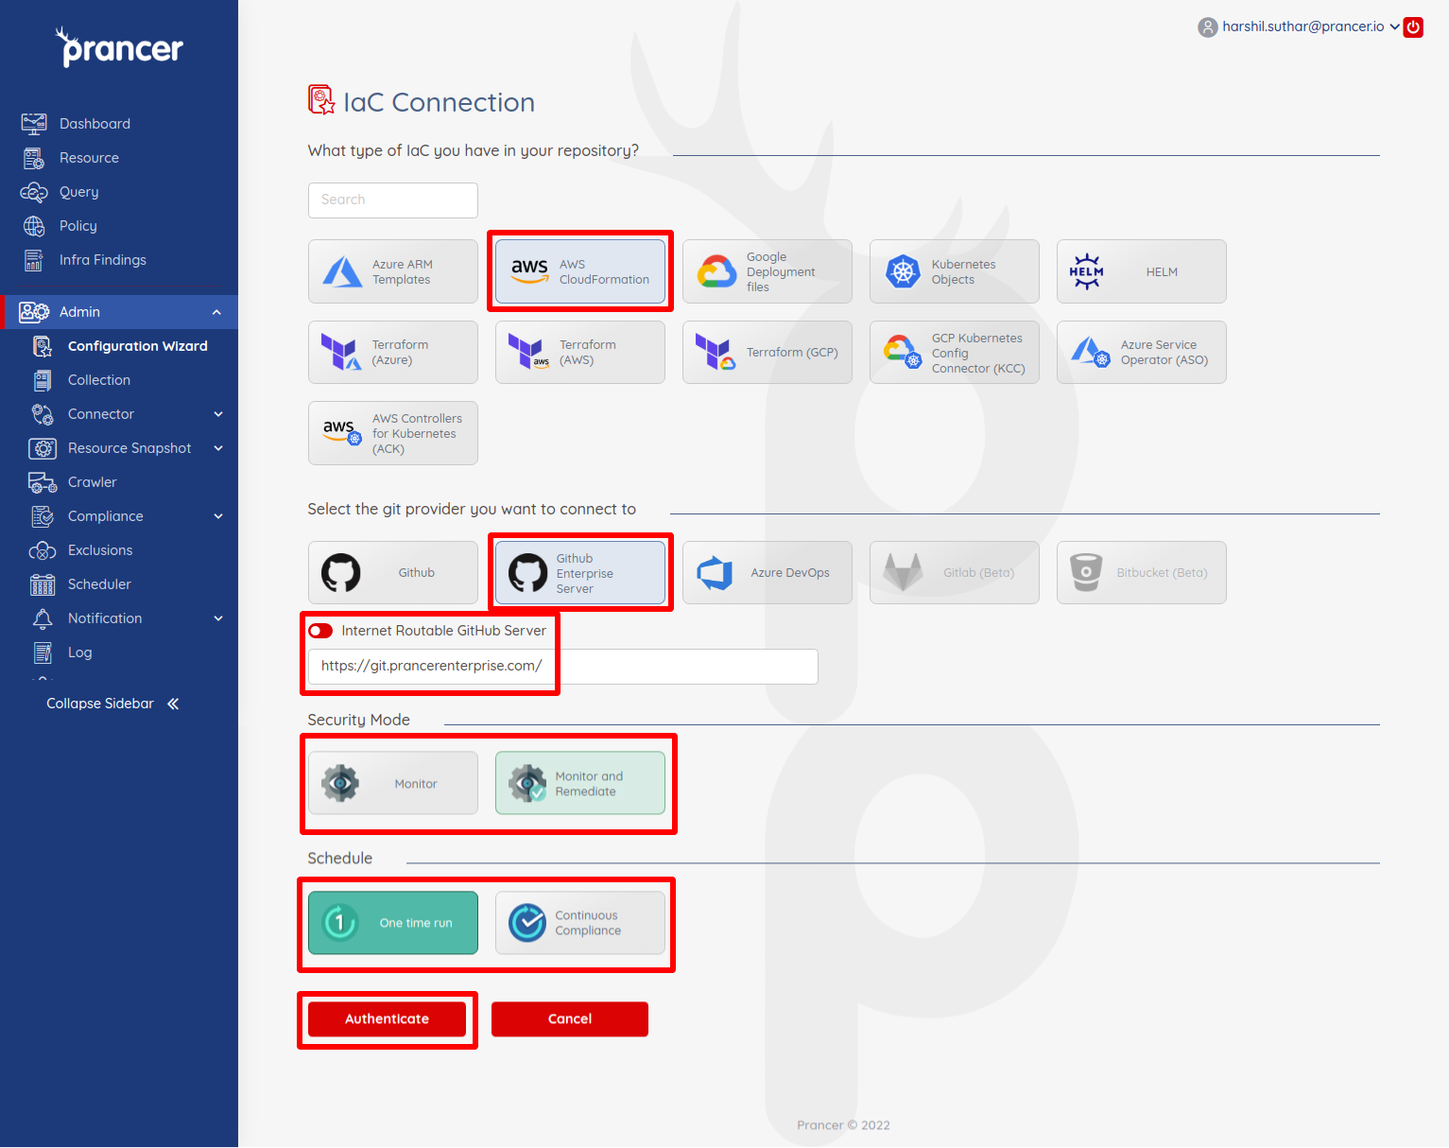
Task: Expand the Notification submenu arrow
Action: [218, 618]
